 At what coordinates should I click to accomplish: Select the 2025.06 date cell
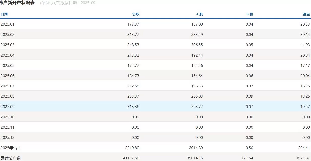click(8, 76)
